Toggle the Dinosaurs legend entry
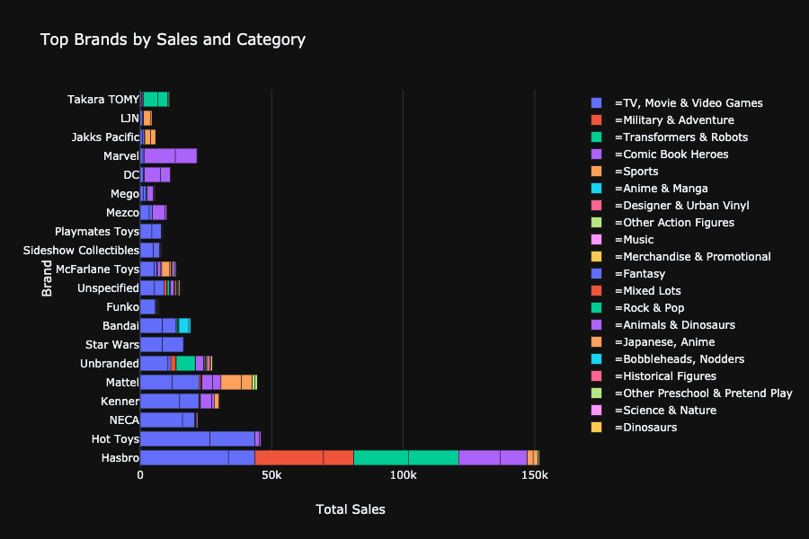Screen dimensions: 809x539 coord(645,428)
